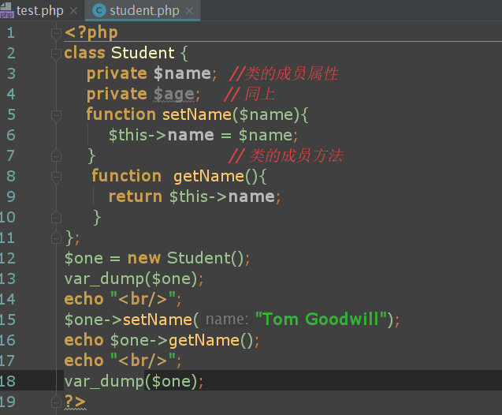Click "getName()" call on line 16
The width and height of the screenshot is (502, 415).
coord(211,340)
